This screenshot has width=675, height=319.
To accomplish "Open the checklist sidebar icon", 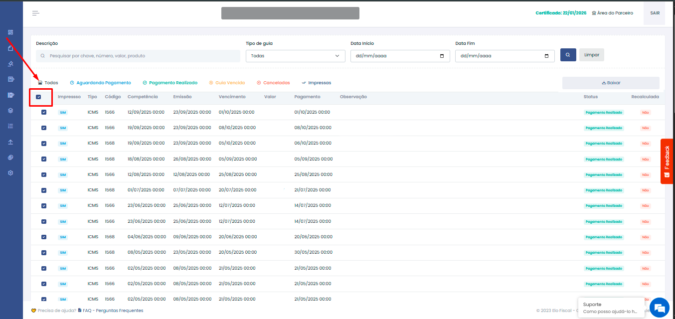I will pyautogui.click(x=10, y=126).
